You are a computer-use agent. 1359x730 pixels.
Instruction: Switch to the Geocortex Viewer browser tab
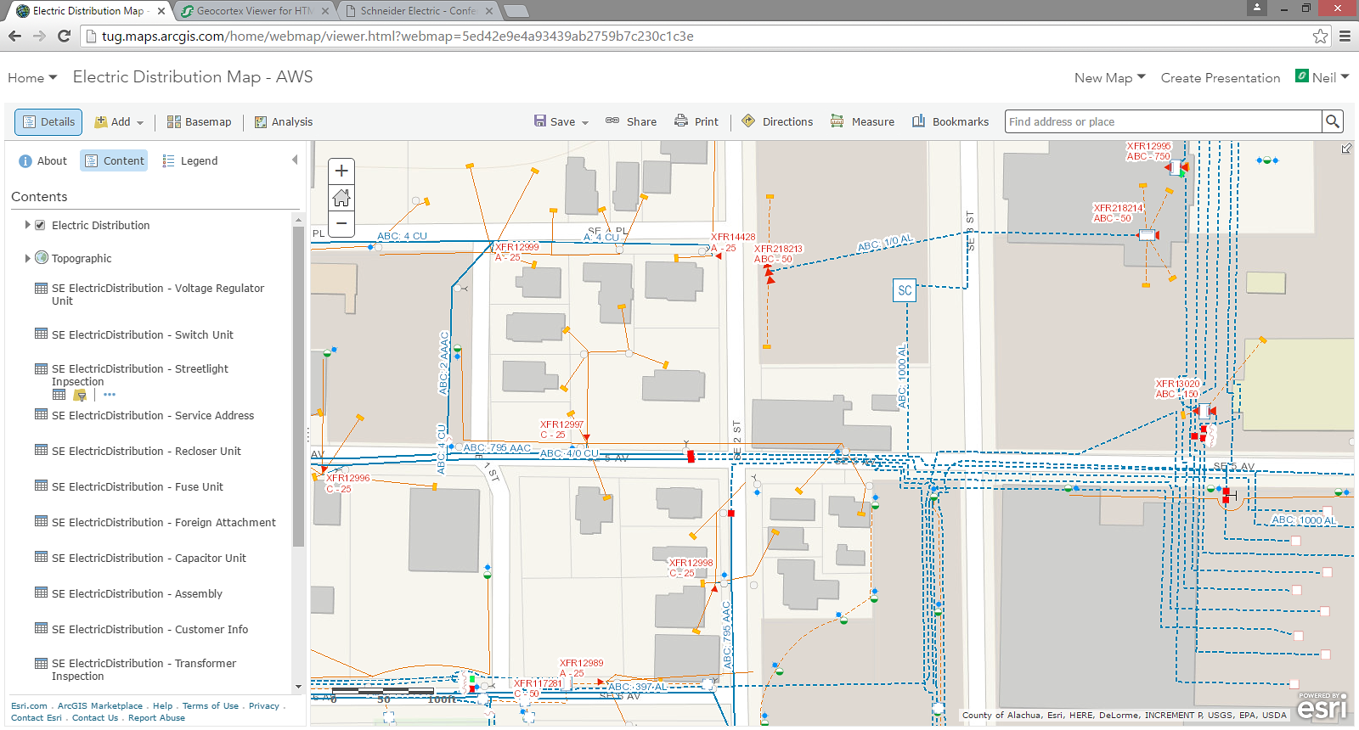[254, 11]
